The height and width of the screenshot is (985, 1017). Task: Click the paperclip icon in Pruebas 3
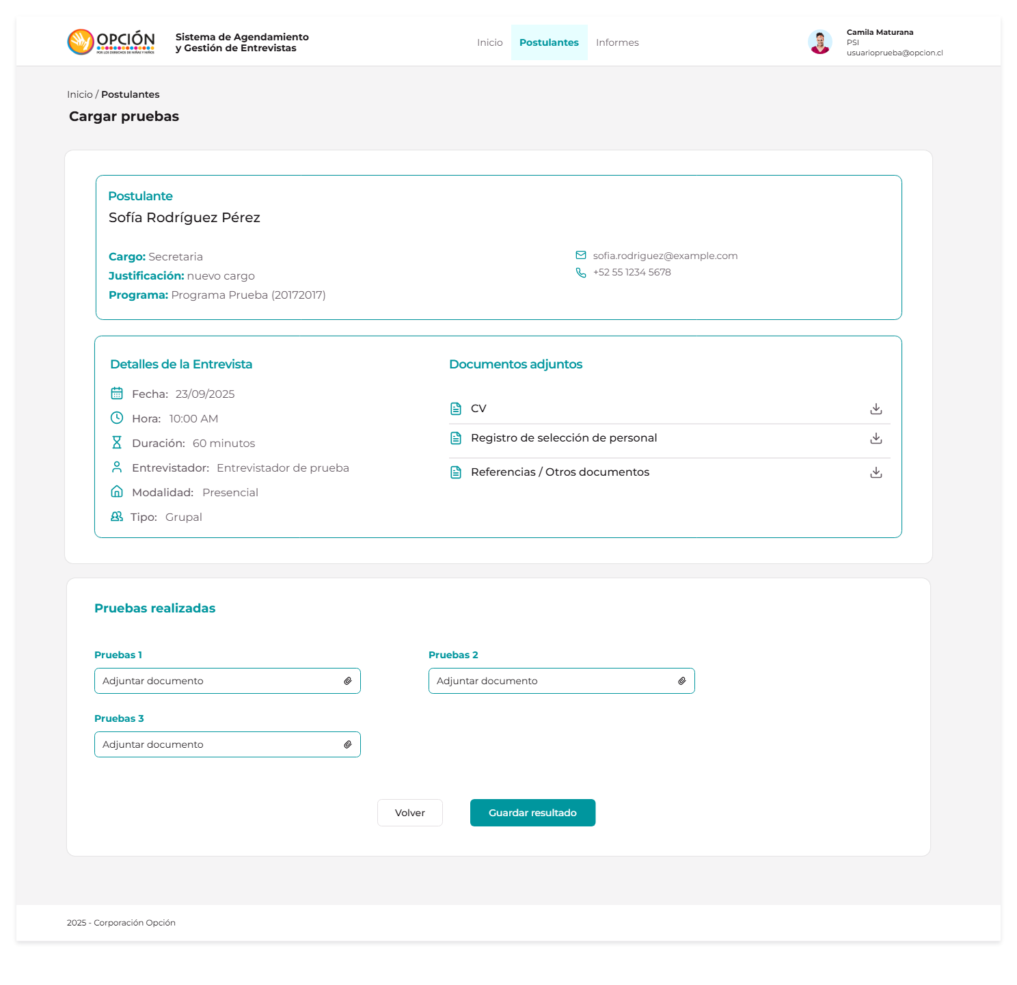(x=348, y=744)
